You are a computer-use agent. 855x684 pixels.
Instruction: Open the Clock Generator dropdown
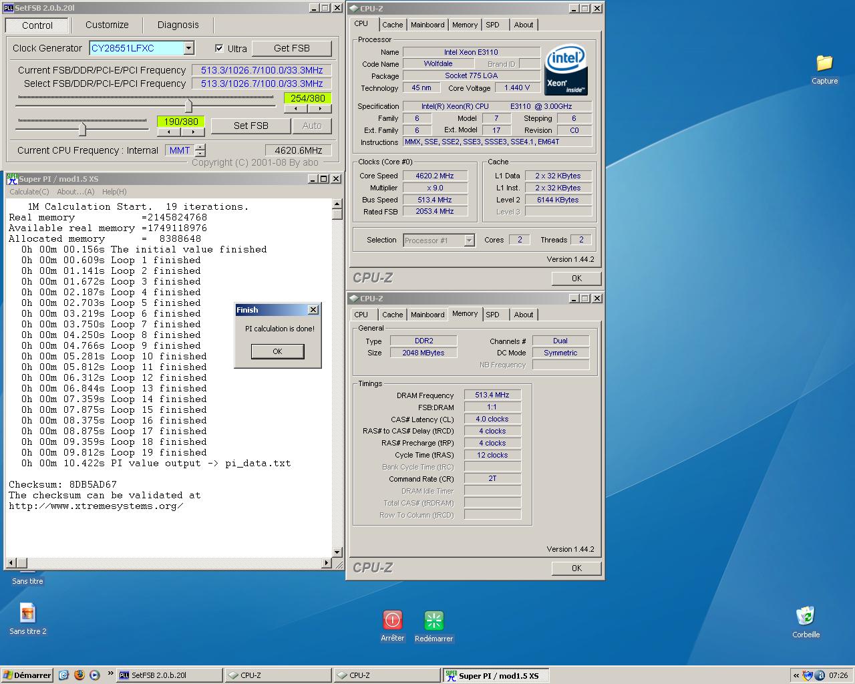[188, 48]
